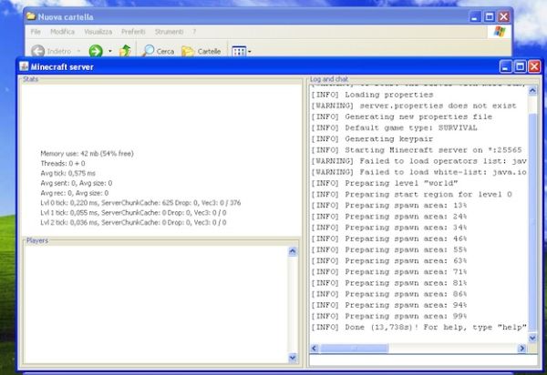Open the File menu in Nuova cartella
547x375 pixels.
[x=36, y=32]
